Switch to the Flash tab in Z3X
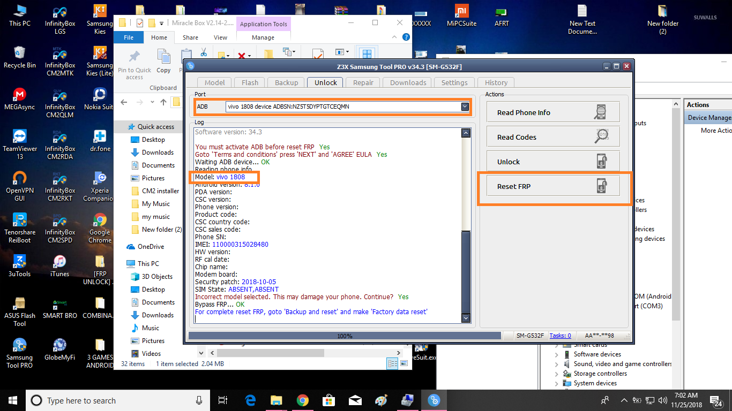Viewport: 732px width, 411px height. (250, 82)
